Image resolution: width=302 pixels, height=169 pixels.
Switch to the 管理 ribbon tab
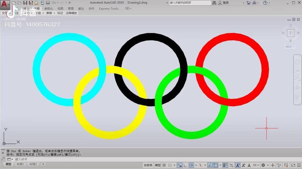click(x=71, y=9)
